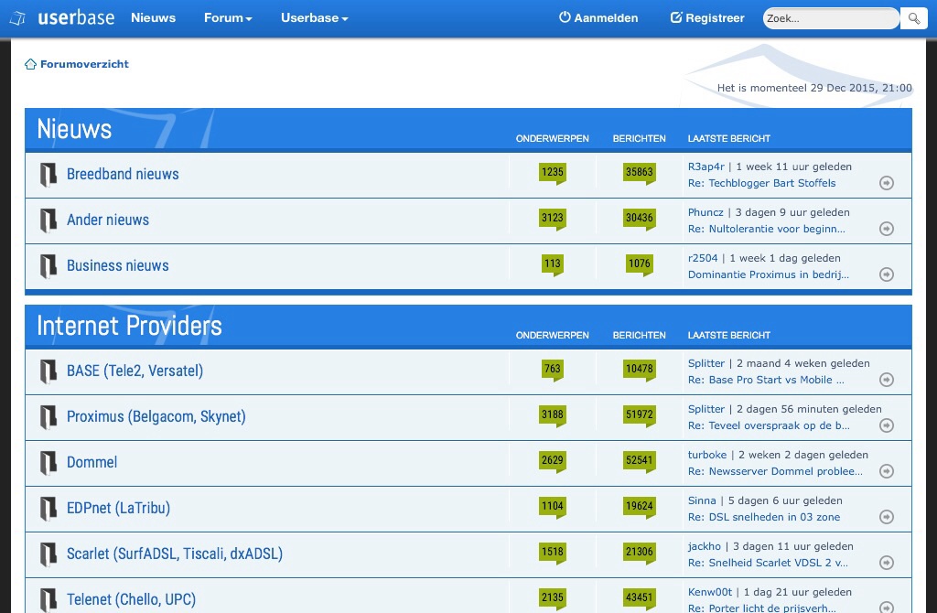Open user profile Splitter in BASE row
937x613 pixels.
[705, 363]
